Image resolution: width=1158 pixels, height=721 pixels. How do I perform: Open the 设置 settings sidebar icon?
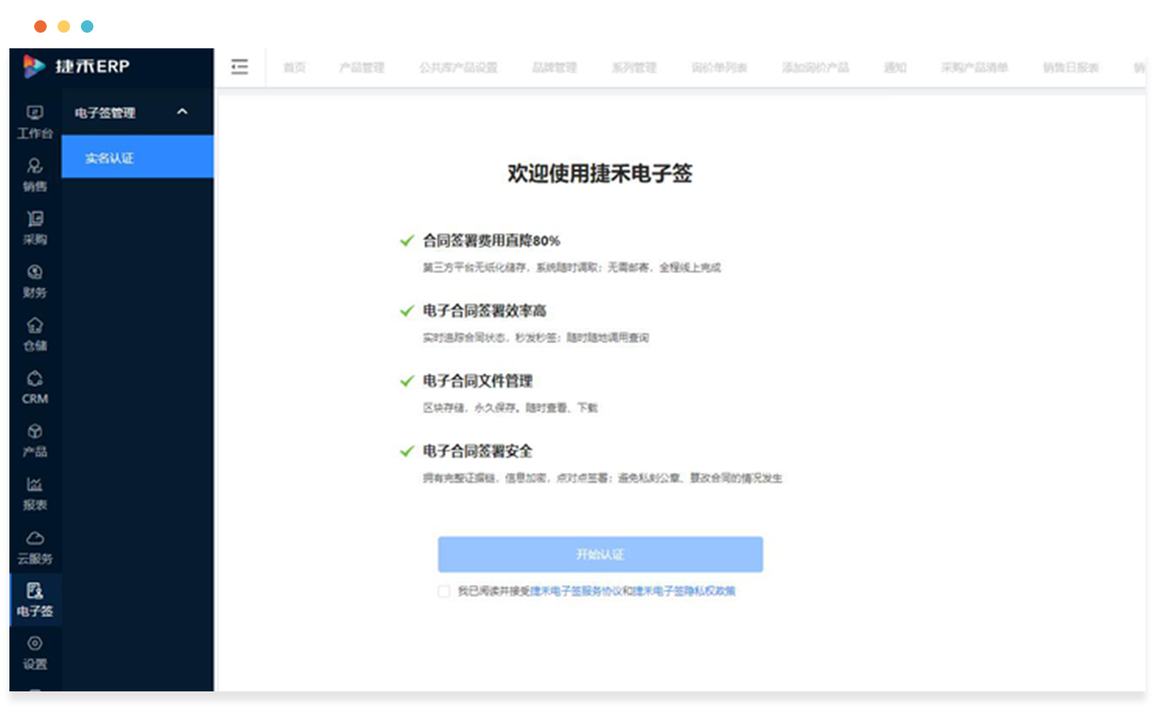tap(35, 653)
